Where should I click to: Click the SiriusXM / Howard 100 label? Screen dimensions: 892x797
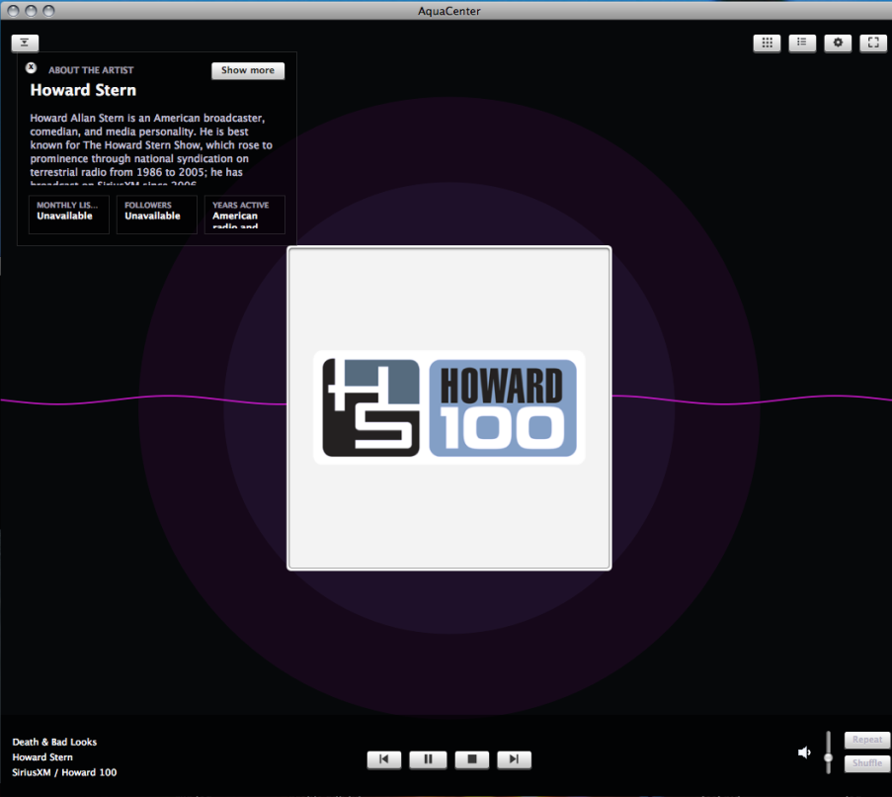pos(64,772)
